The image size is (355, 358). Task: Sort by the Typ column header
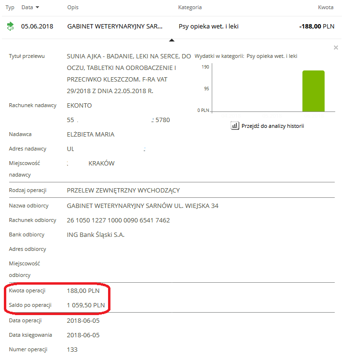pyautogui.click(x=10, y=8)
